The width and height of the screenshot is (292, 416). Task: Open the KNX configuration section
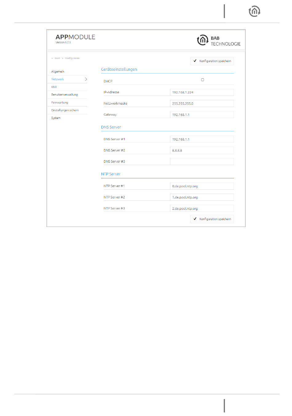click(x=54, y=87)
